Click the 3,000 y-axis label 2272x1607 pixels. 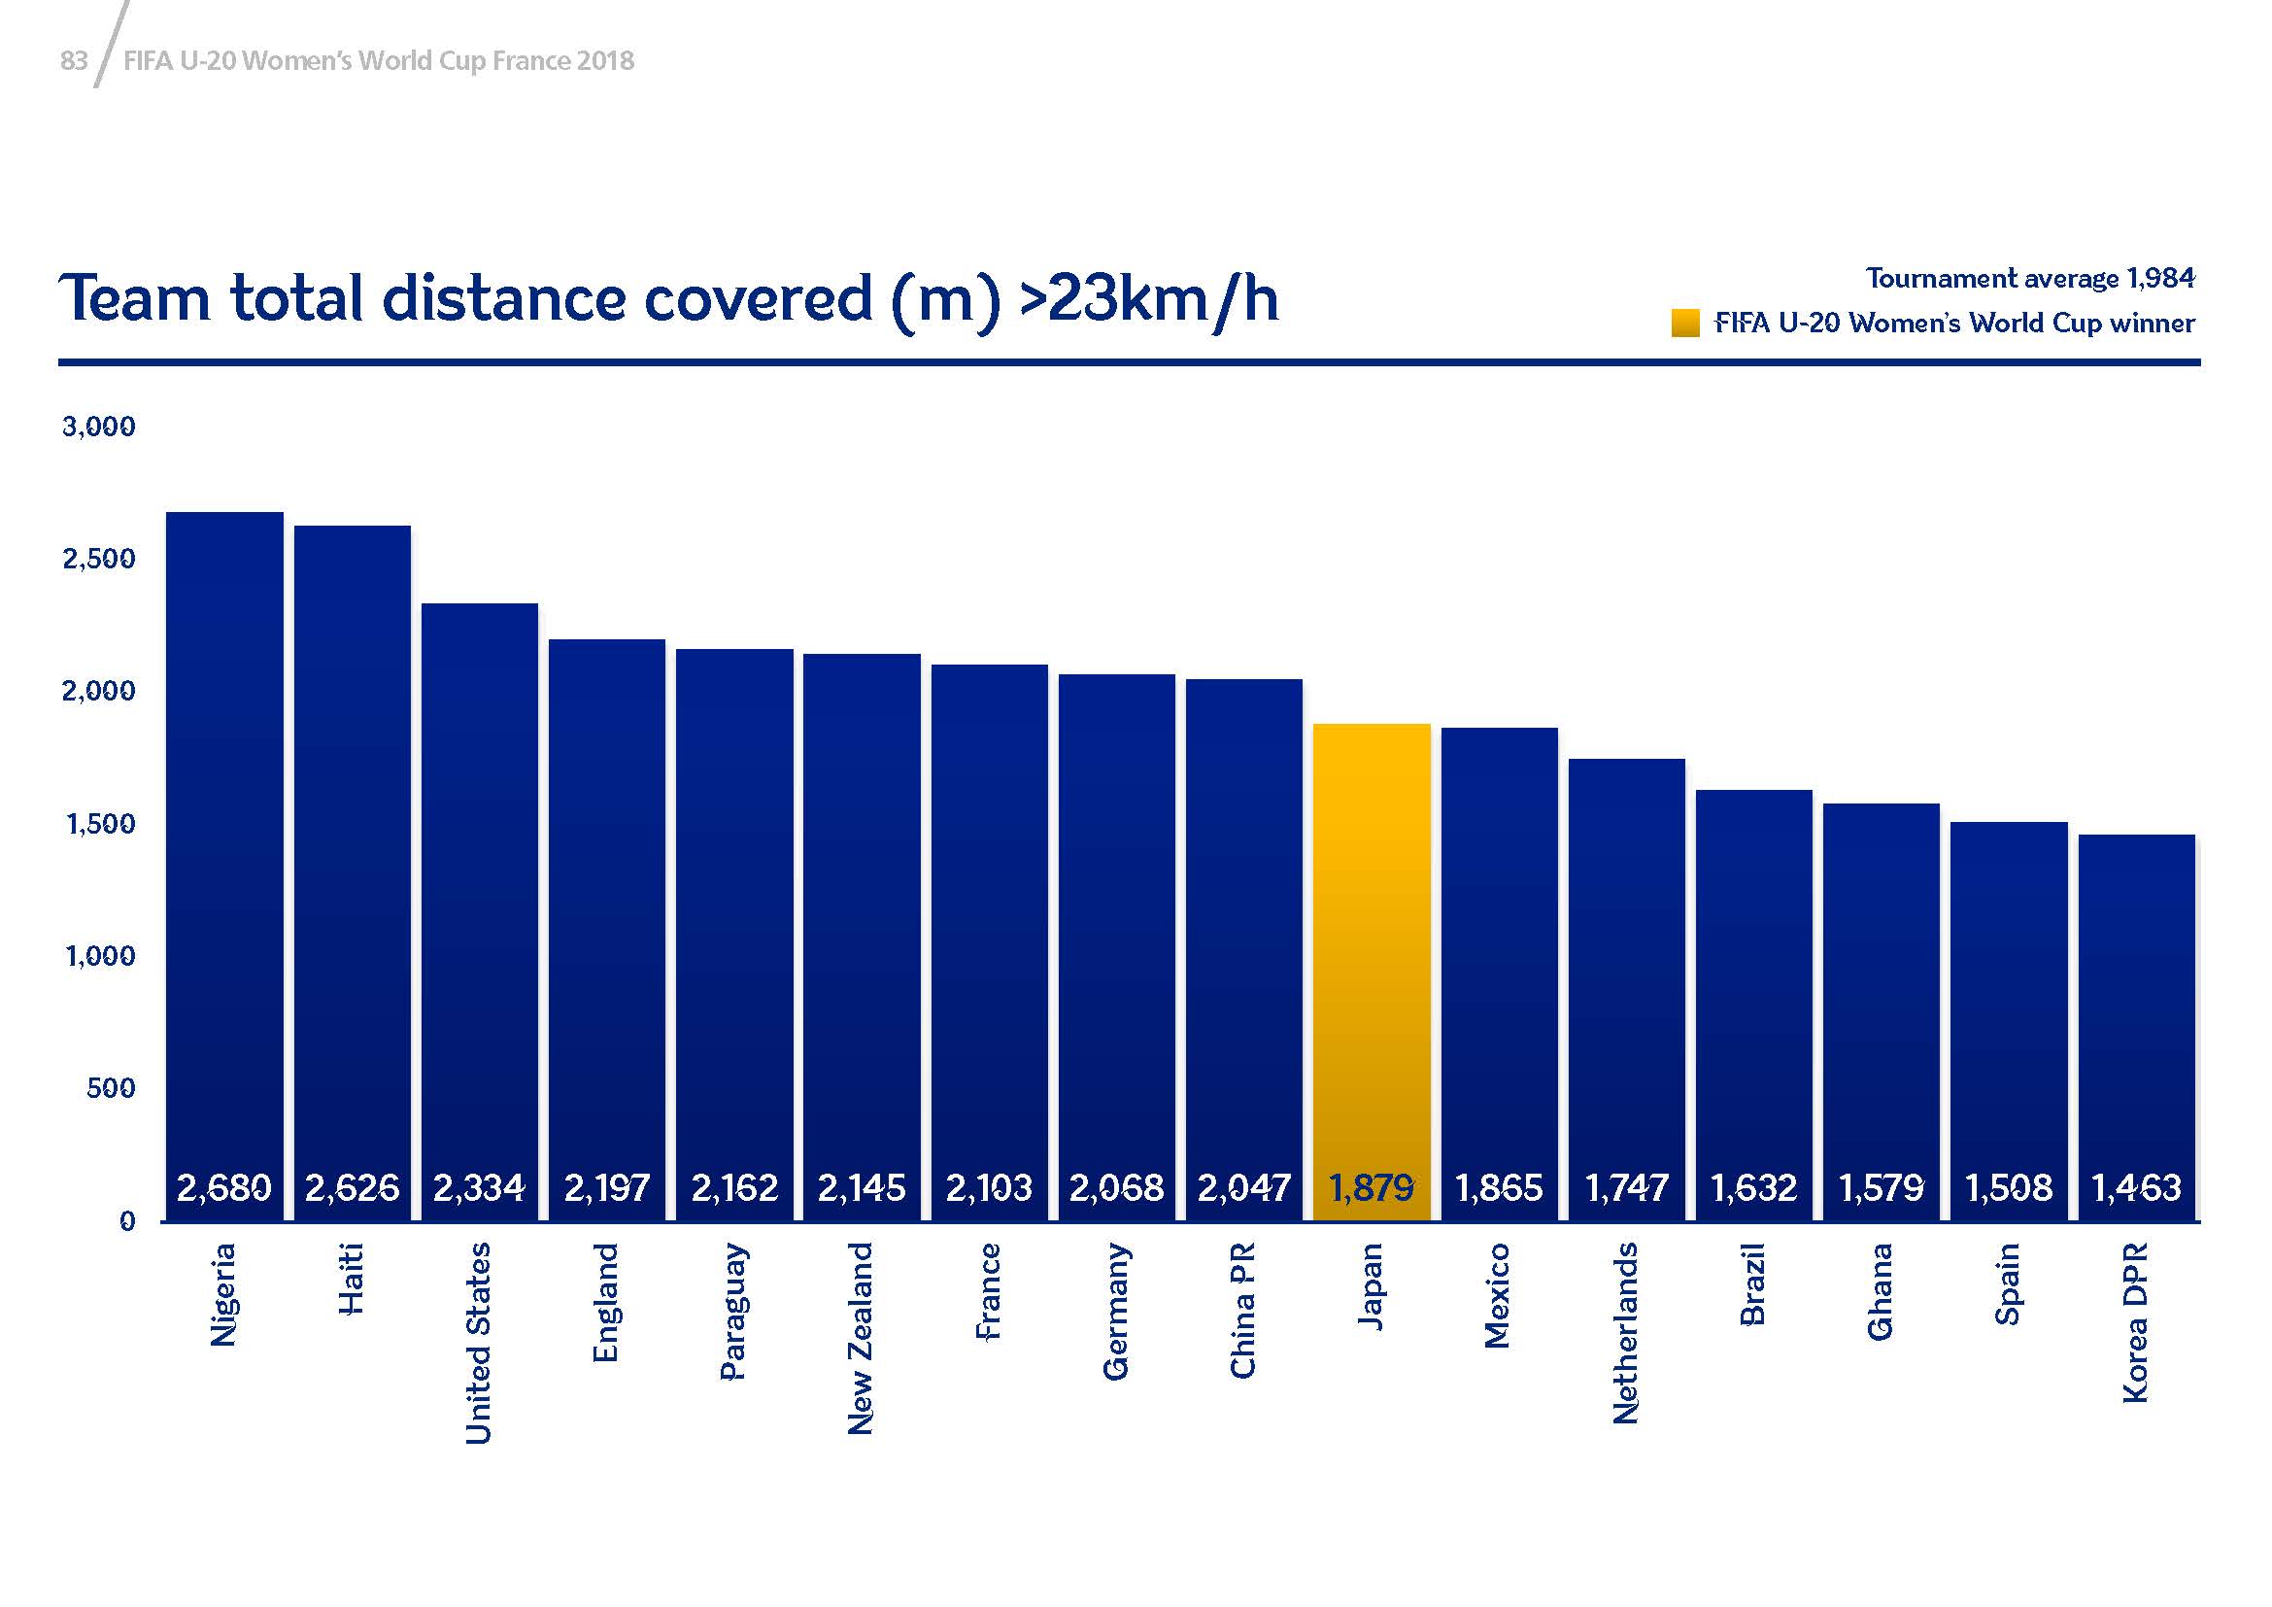click(99, 427)
